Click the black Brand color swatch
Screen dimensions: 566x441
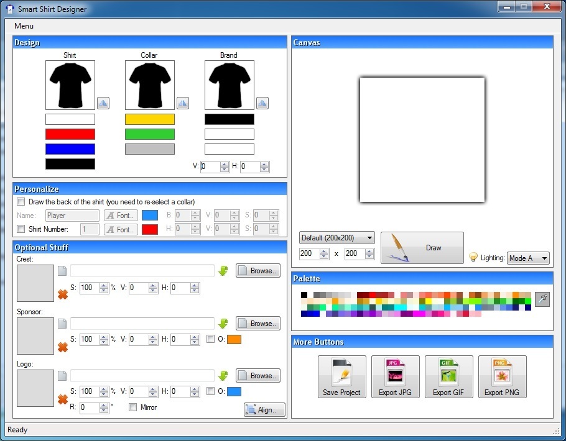click(230, 119)
